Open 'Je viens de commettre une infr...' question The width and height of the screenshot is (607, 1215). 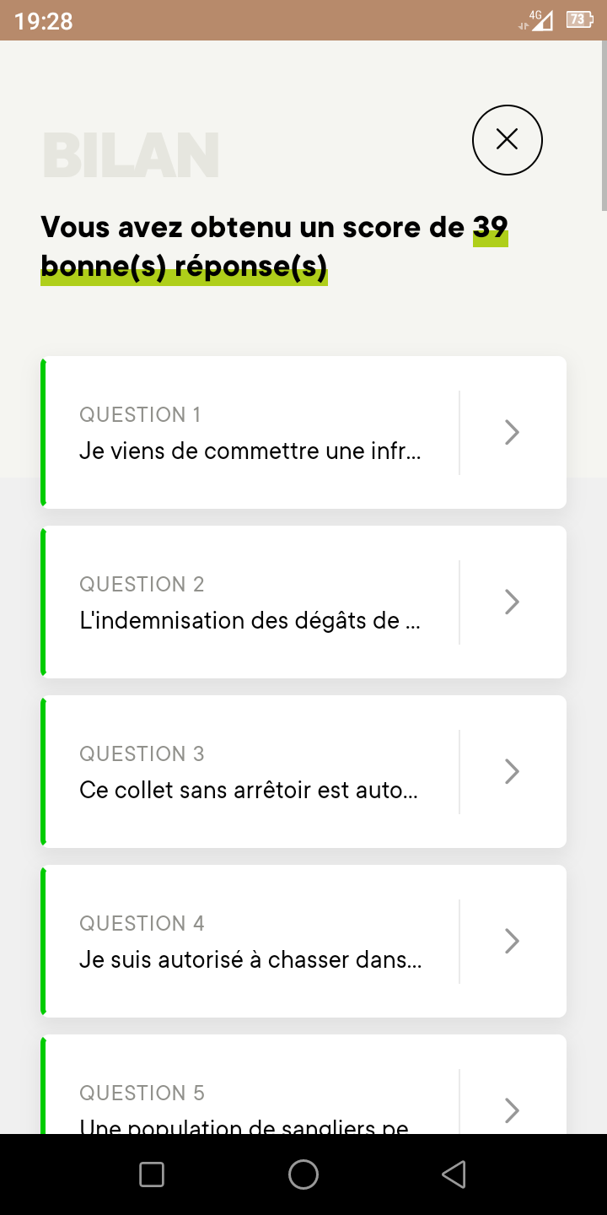pos(251,451)
